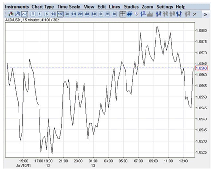Open the Time Scale menu
Image resolution: width=214 pixels, height=172 pixels.
pyautogui.click(x=69, y=7)
